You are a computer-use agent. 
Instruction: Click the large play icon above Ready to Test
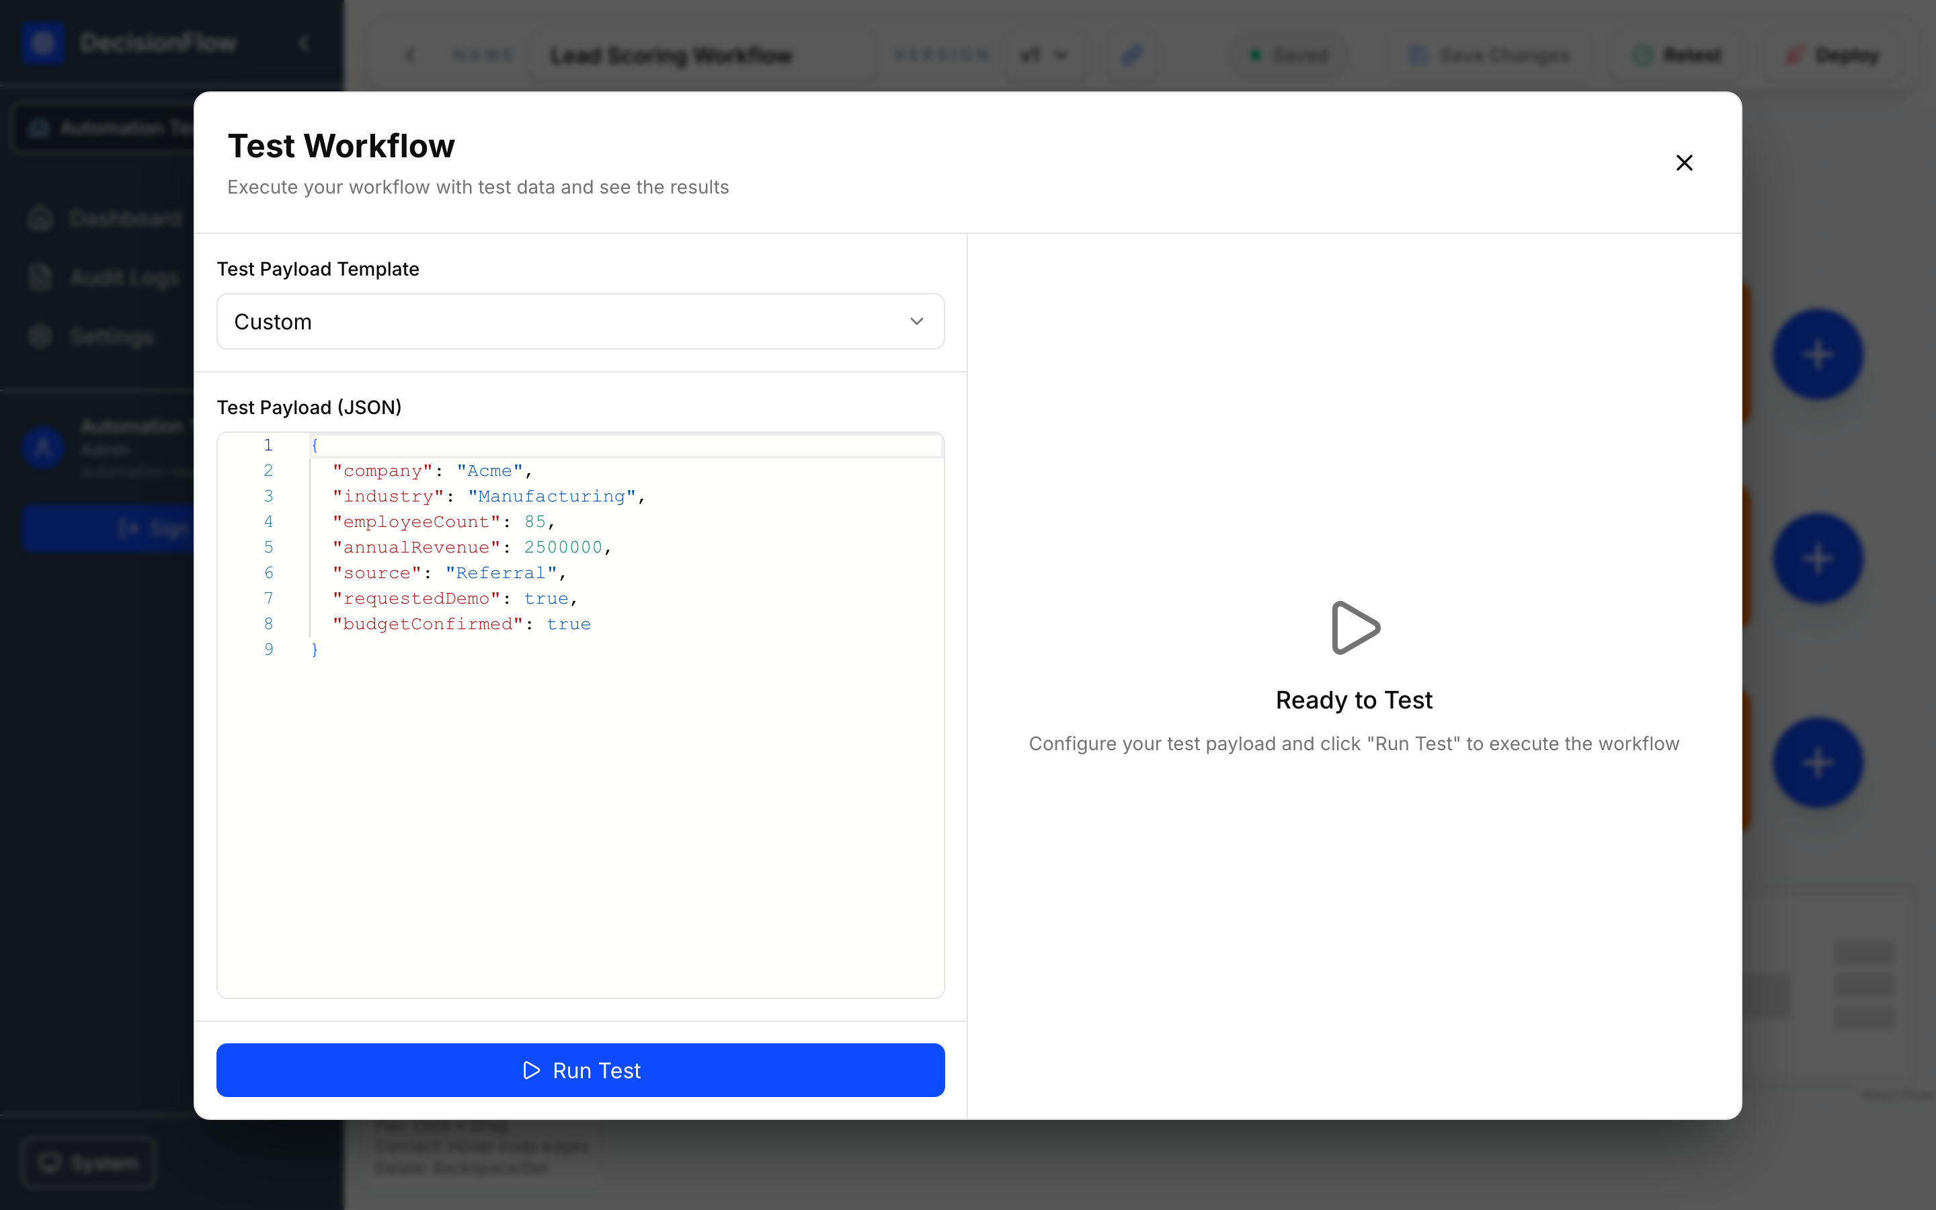pos(1355,627)
